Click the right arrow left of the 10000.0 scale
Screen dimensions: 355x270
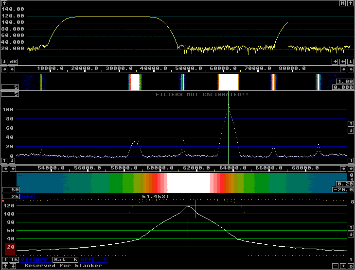pyautogui.click(x=5, y=69)
